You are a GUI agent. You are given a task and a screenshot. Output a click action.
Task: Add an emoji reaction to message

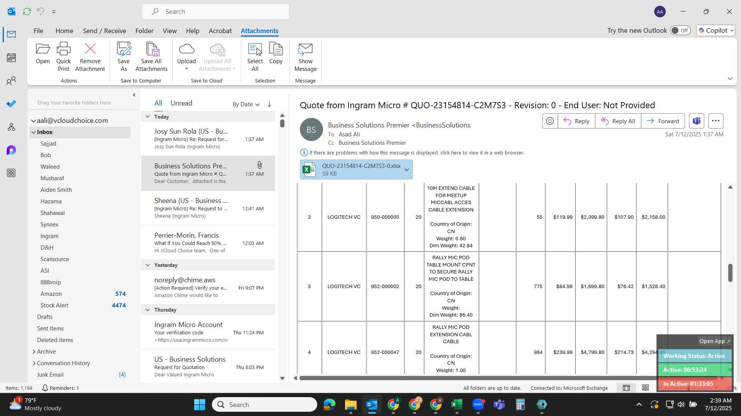[550, 121]
